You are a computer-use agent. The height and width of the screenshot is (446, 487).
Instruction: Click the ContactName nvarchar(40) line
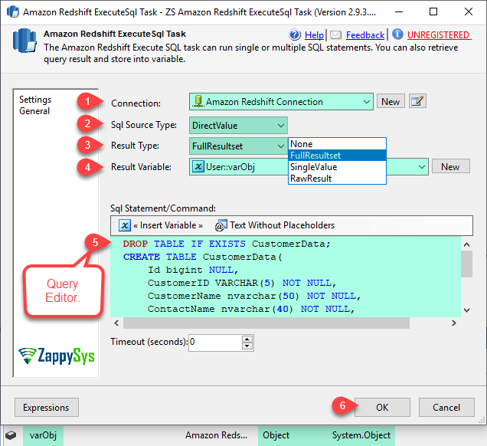pos(251,309)
